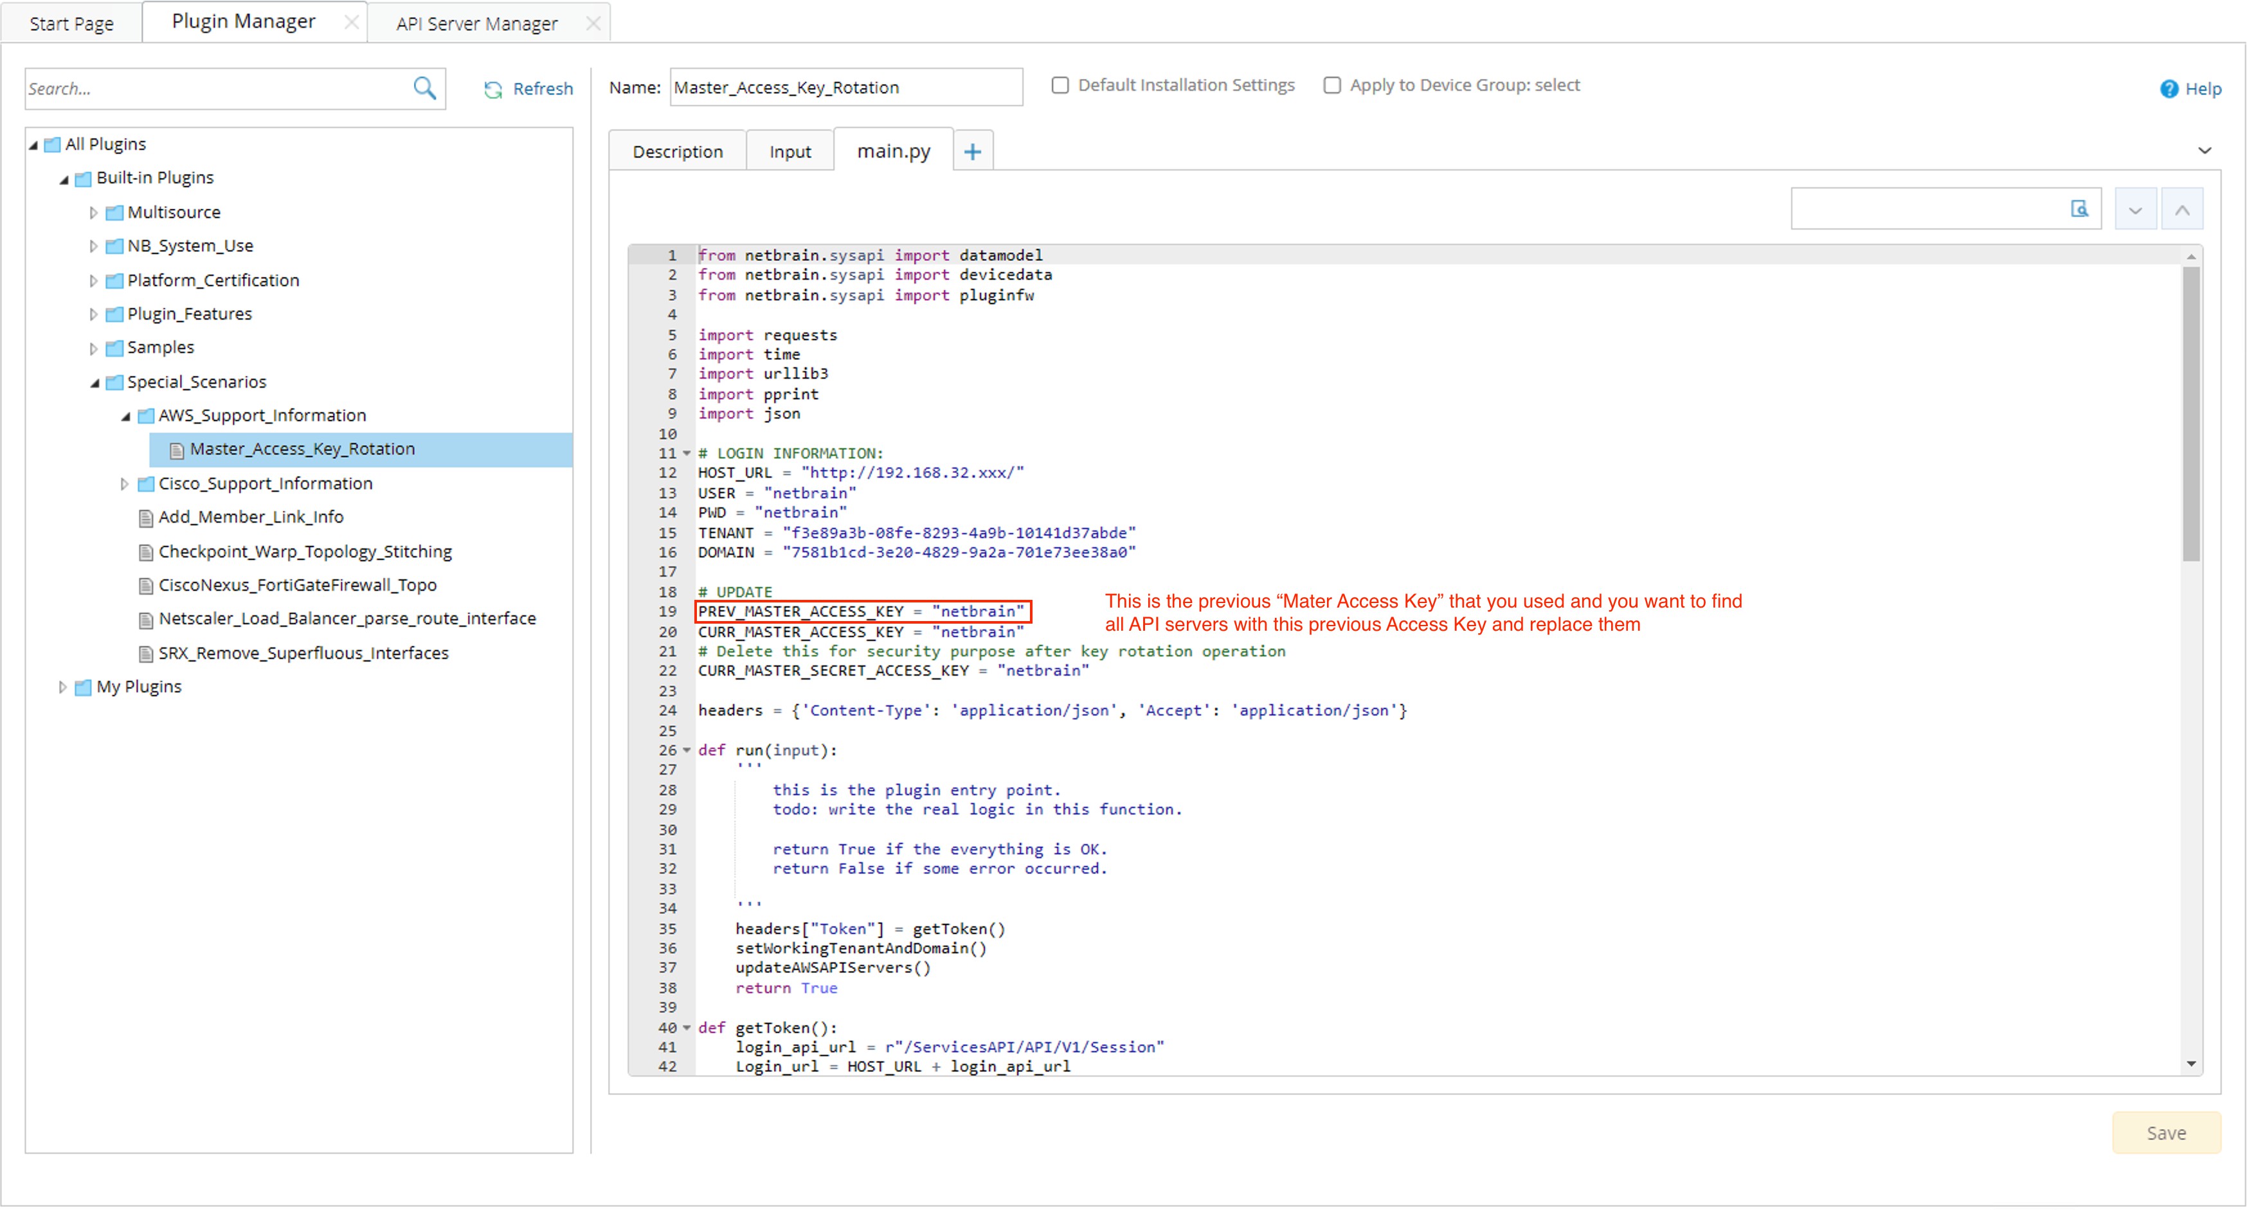The image size is (2247, 1210).
Task: Click the find-next down chevron beside editor search
Action: pyautogui.click(x=2135, y=208)
